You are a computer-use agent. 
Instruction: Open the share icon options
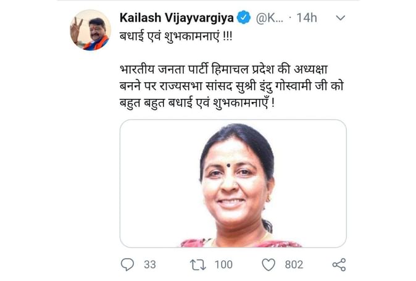[x=339, y=264]
